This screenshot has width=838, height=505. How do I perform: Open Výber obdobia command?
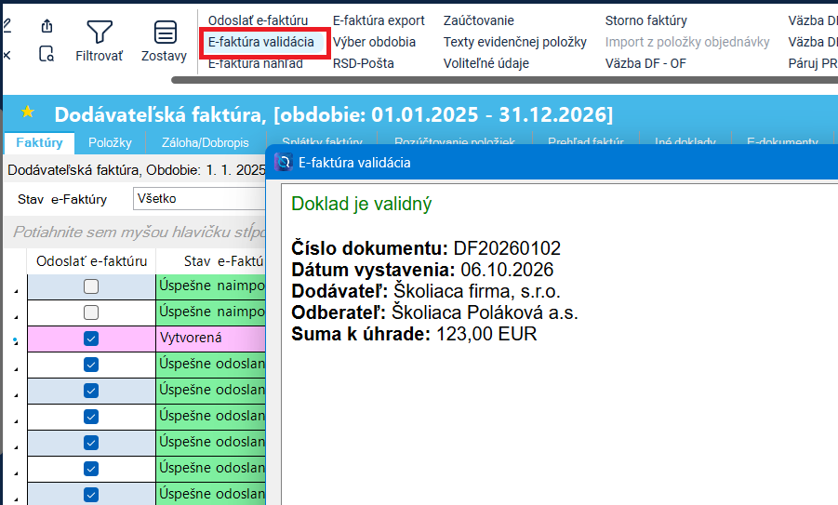[x=374, y=42]
